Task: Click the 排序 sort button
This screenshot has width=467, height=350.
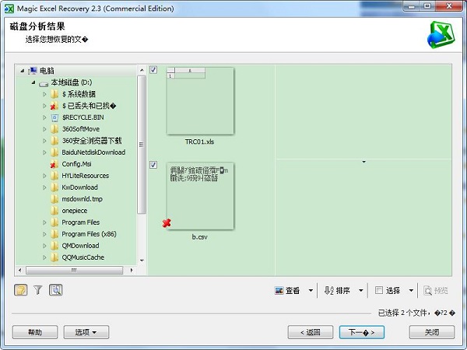Action: 337,290
